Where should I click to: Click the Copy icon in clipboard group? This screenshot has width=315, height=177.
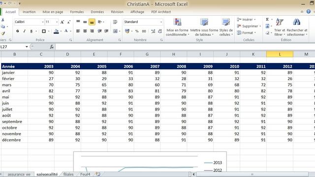click(3, 27)
